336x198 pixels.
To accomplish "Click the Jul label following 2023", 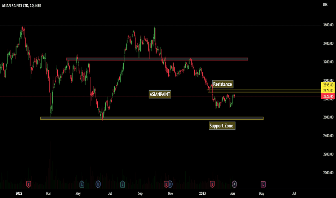I will [294, 193].
